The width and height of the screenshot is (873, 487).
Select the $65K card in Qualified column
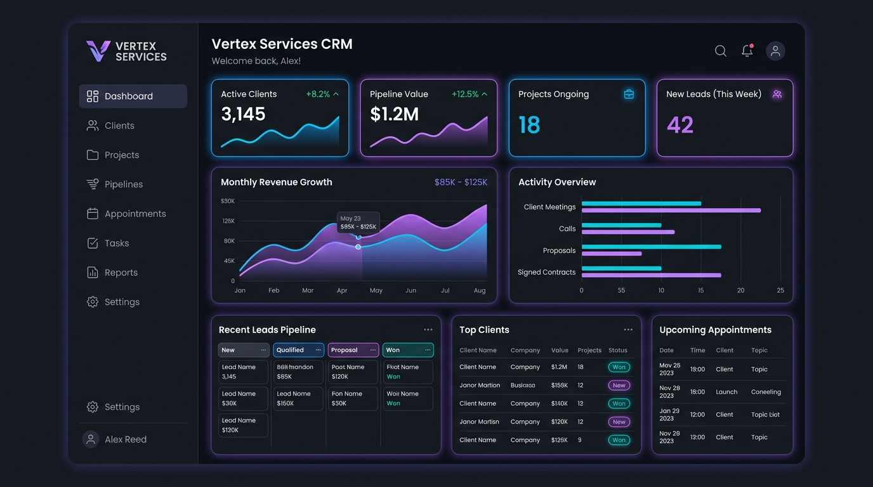(x=298, y=372)
